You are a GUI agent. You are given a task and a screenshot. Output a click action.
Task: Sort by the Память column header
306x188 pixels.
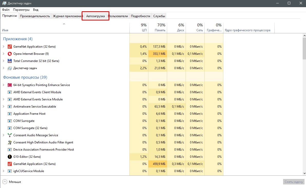(x=157, y=28)
